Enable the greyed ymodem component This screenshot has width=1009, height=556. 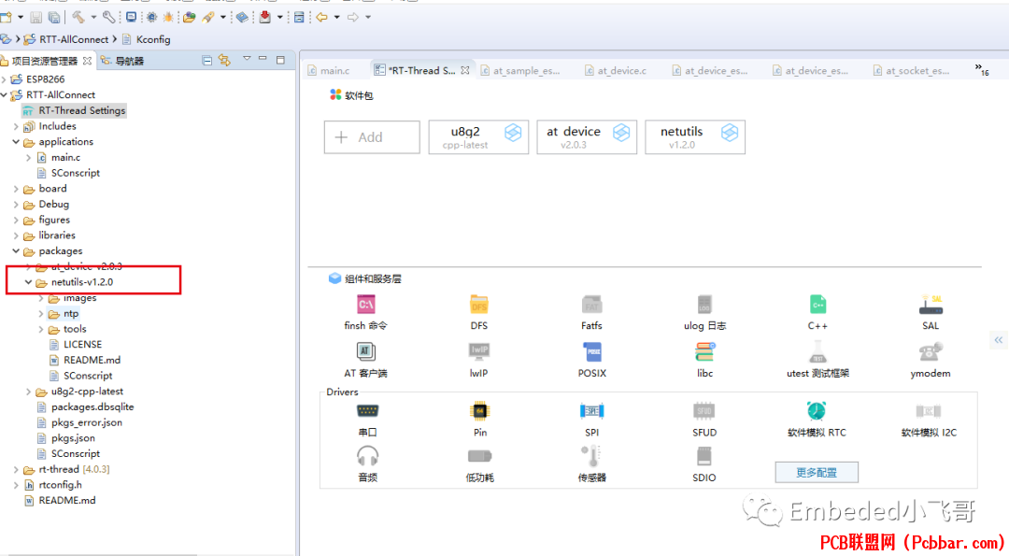coord(931,351)
